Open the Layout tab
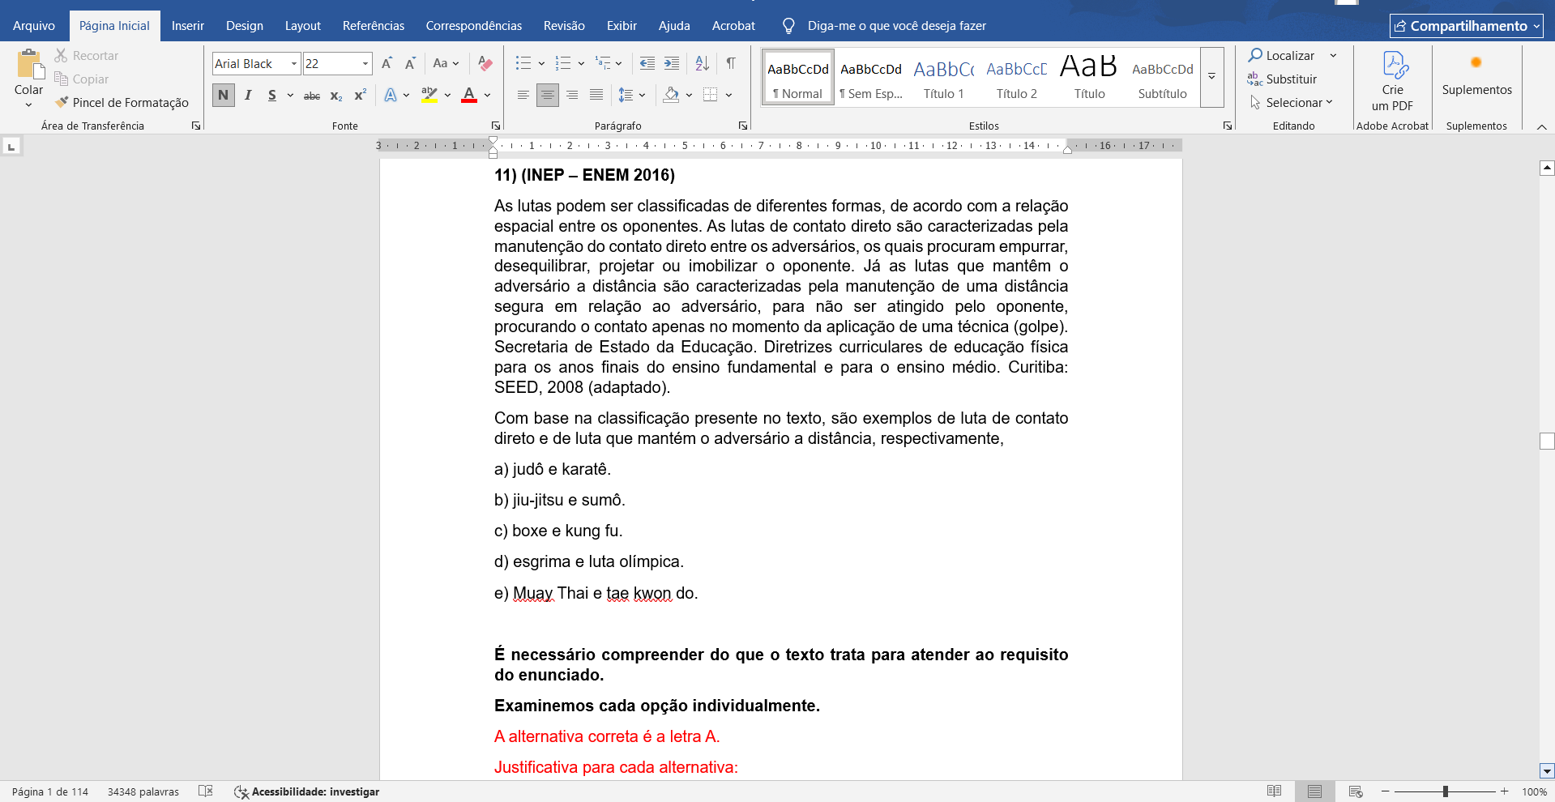Screen dimensions: 1555x802 click(x=303, y=26)
